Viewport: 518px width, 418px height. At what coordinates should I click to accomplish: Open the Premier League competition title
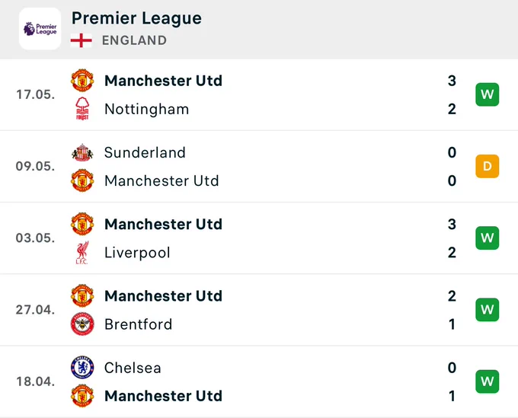[136, 18]
